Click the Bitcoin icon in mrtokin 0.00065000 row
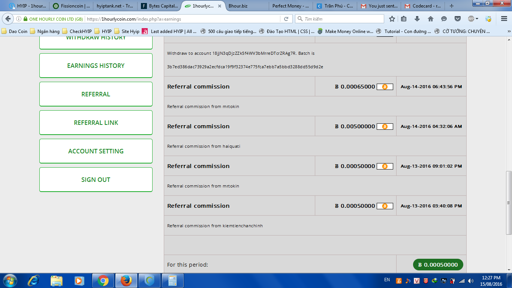Screen dimensions: 512x288 click(385, 87)
